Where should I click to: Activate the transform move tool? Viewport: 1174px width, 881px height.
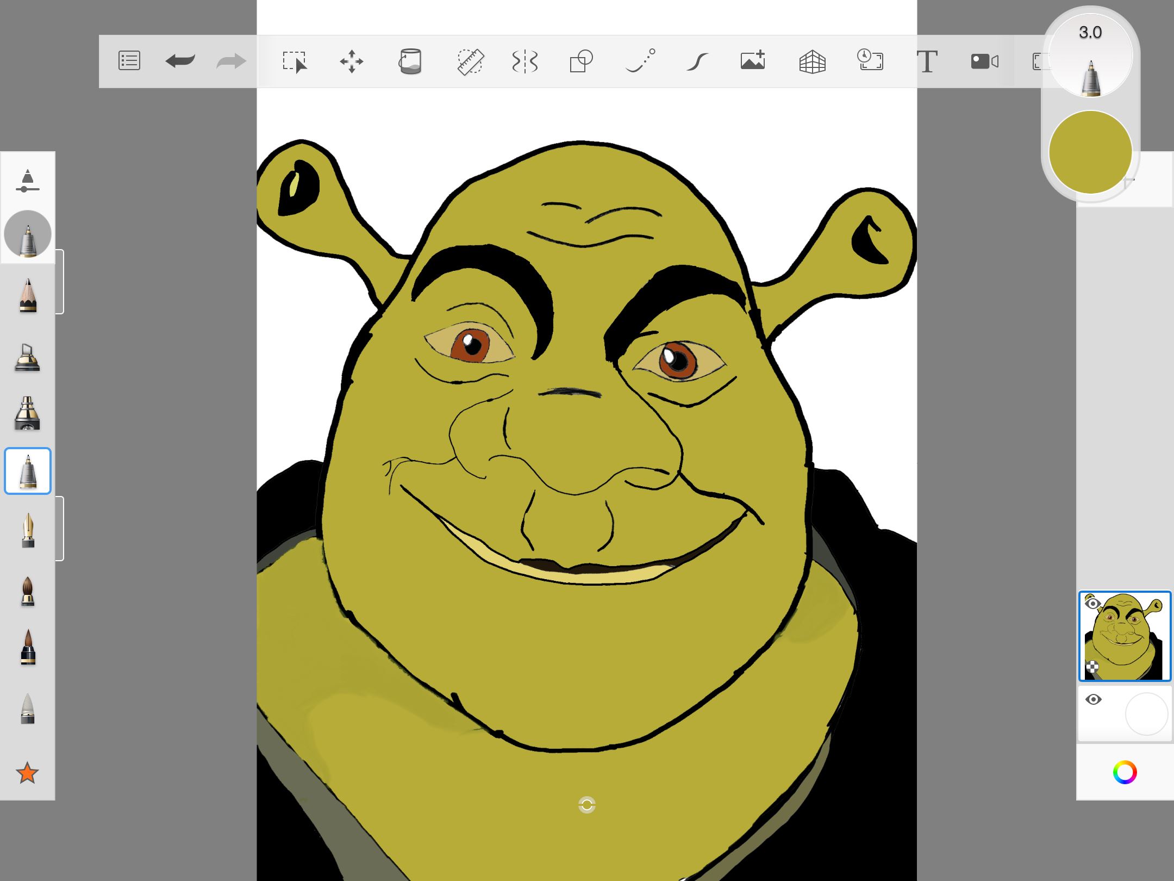point(352,61)
